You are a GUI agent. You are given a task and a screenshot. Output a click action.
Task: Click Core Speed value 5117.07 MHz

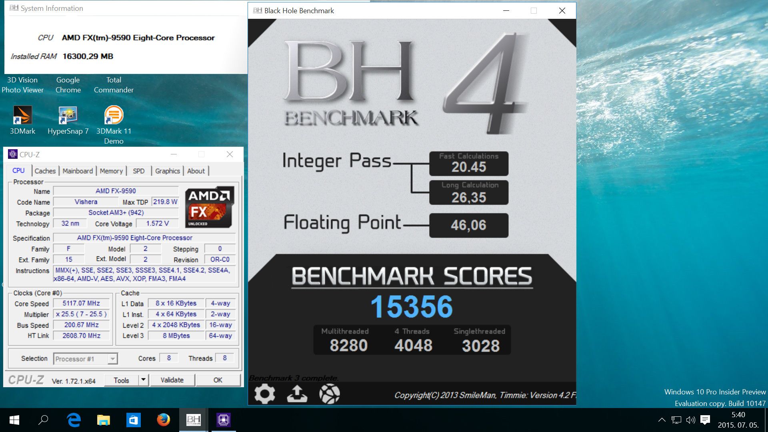click(81, 303)
